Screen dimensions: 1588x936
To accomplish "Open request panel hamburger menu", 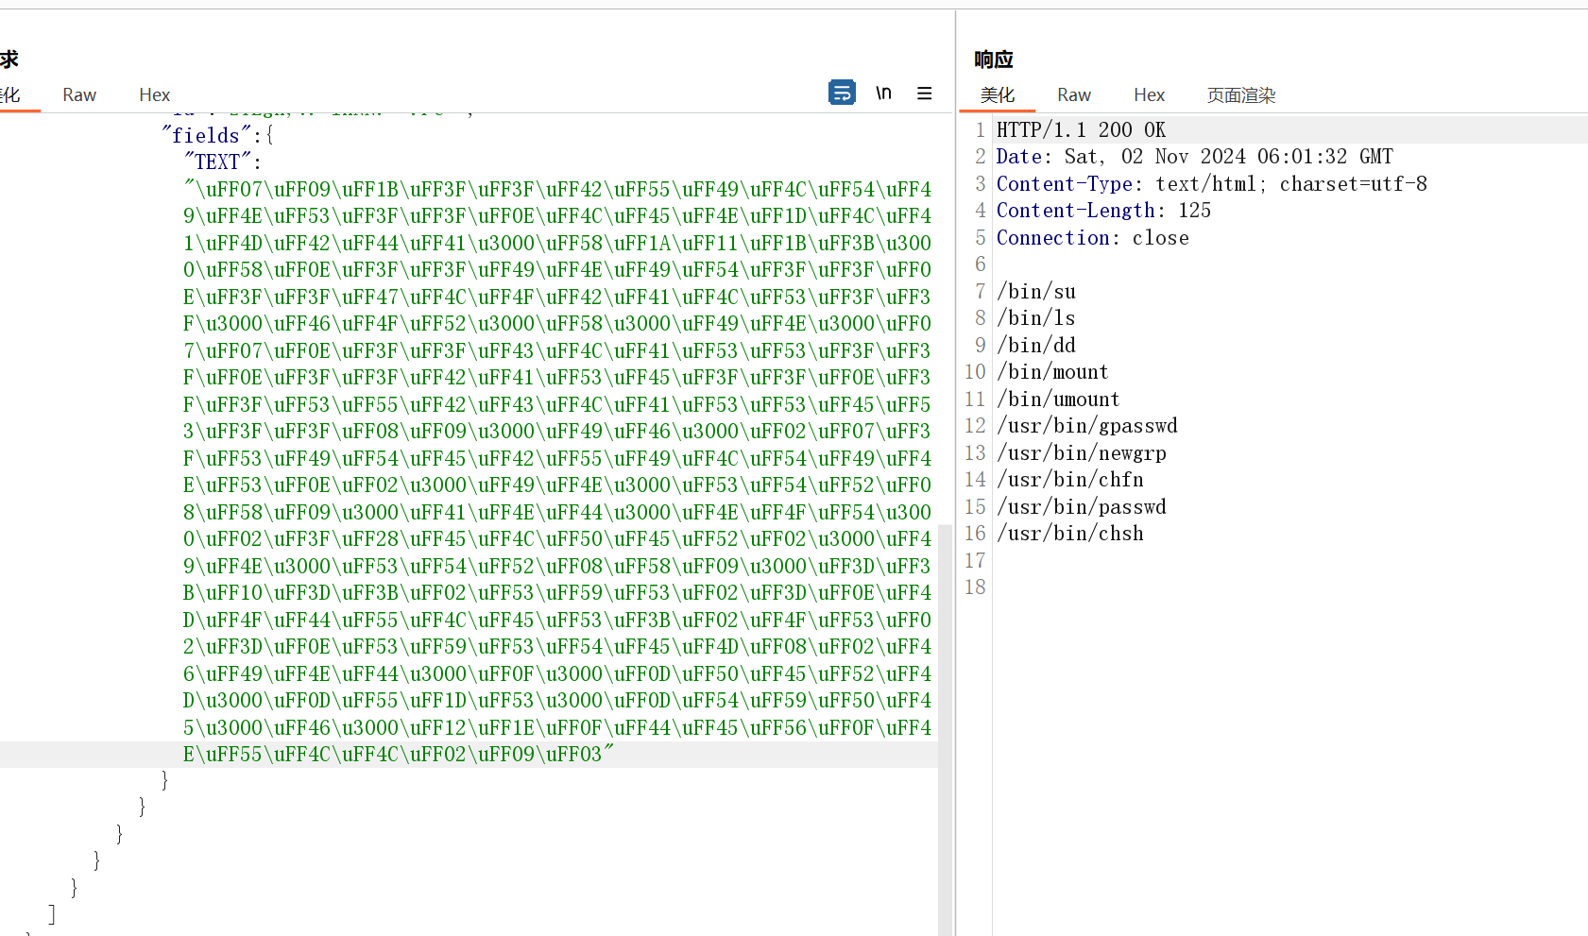I will tap(925, 93).
